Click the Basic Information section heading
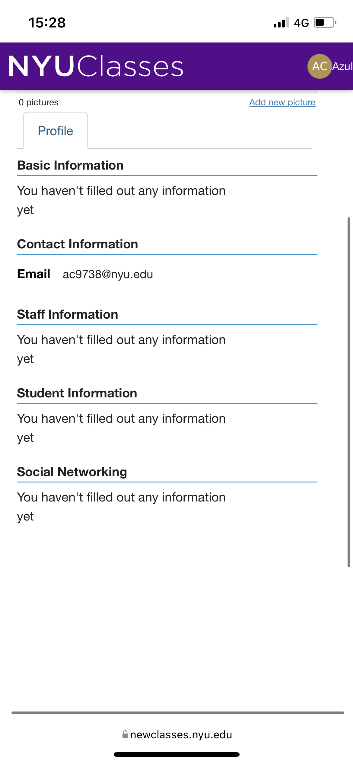The image size is (353, 764). pos(70,165)
